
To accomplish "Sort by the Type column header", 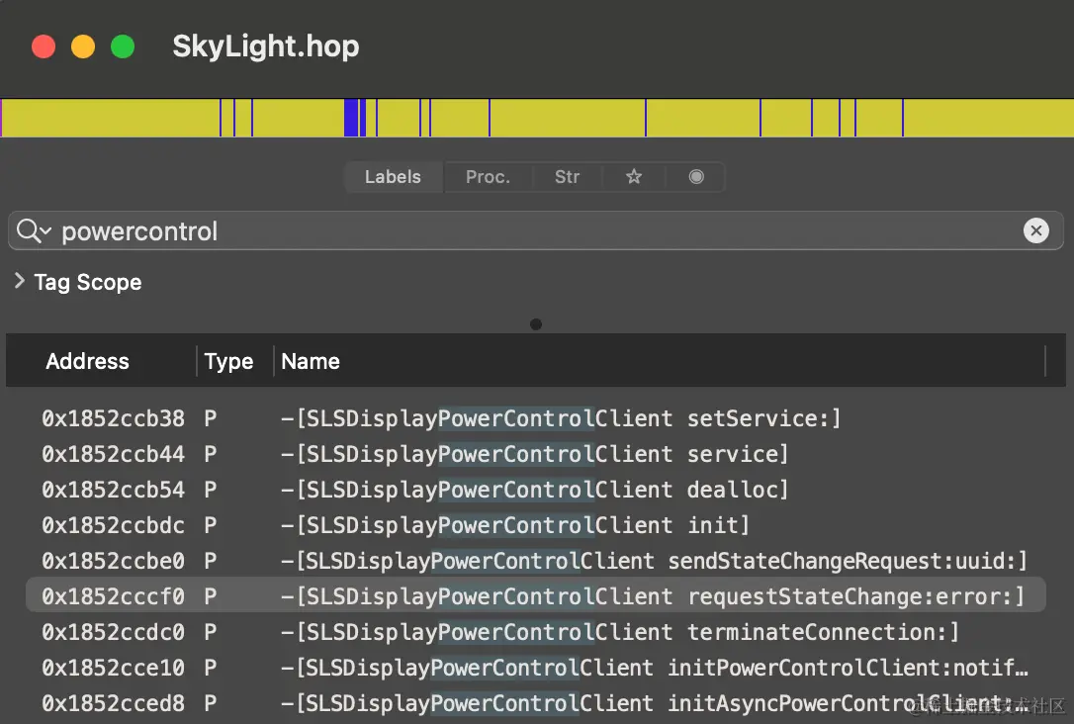I will [228, 361].
